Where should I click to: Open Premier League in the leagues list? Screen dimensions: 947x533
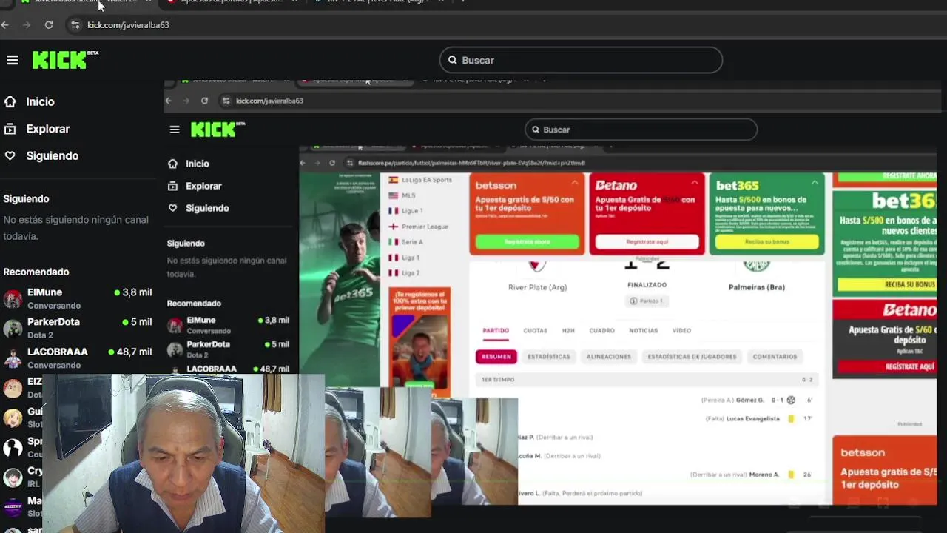(x=425, y=227)
